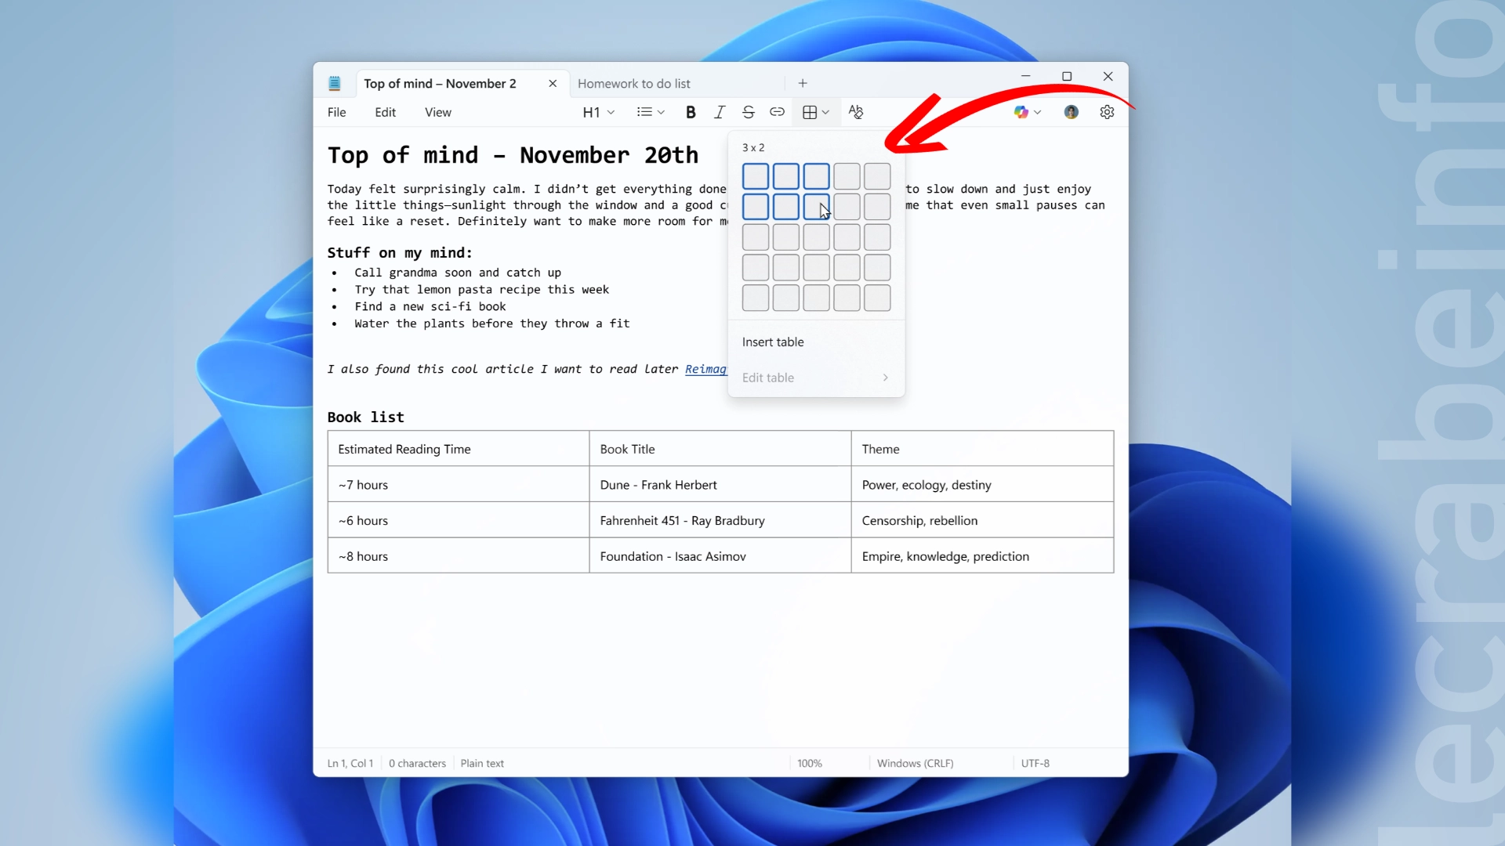Open the View menu
The image size is (1505, 846).
[x=437, y=112]
